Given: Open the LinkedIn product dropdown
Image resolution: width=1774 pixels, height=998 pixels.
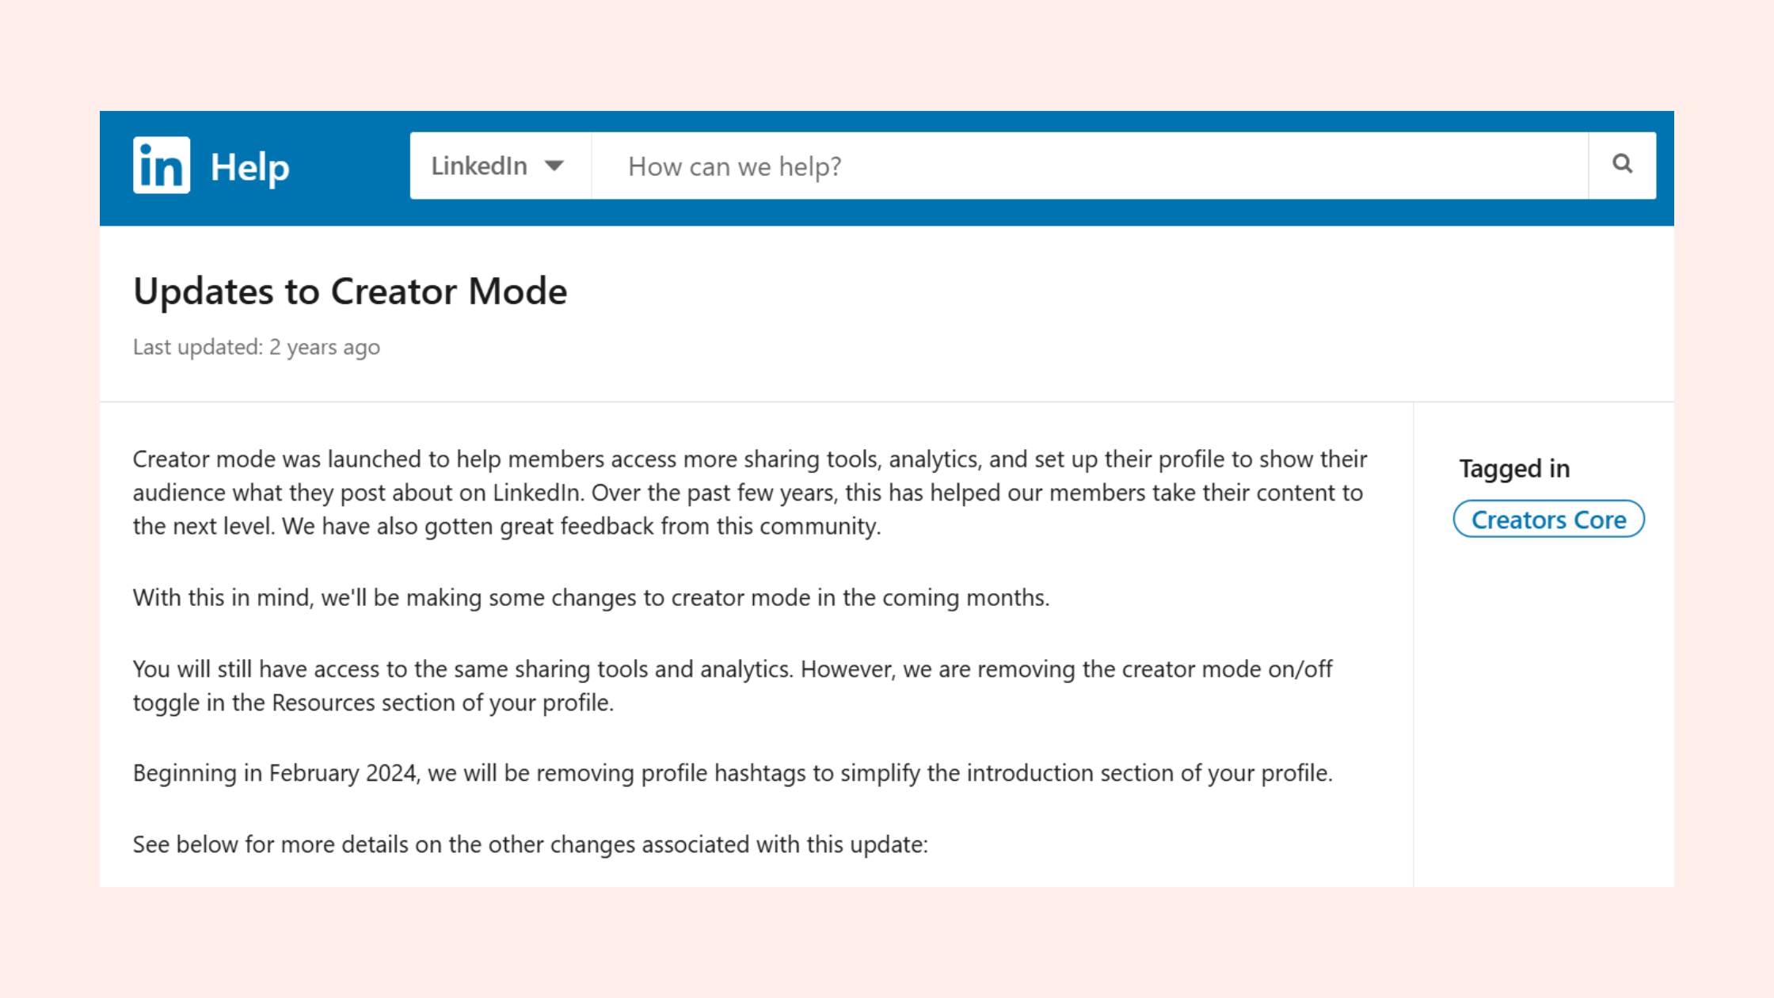Looking at the screenshot, I should coord(500,166).
